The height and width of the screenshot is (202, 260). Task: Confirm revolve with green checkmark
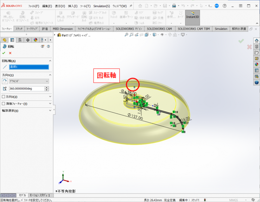4,53
